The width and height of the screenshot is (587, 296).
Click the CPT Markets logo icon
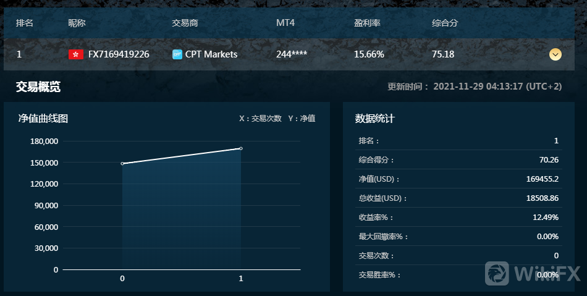pos(177,54)
